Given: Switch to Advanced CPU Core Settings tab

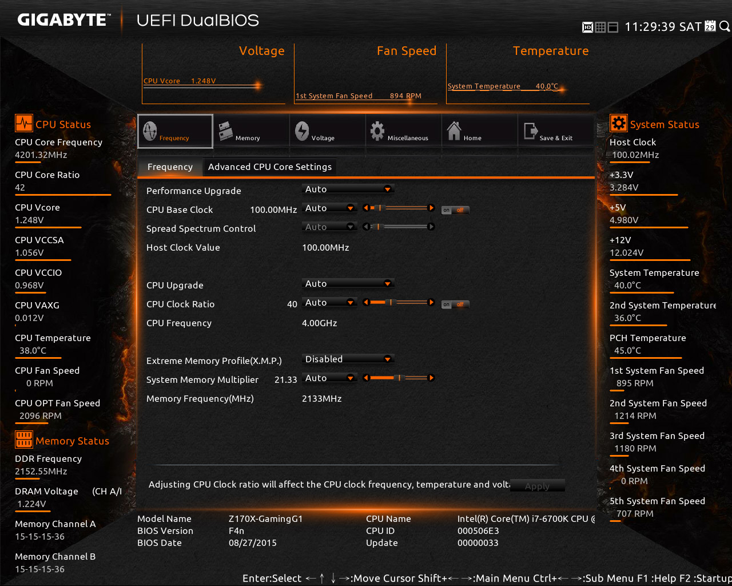Looking at the screenshot, I should click(x=270, y=167).
